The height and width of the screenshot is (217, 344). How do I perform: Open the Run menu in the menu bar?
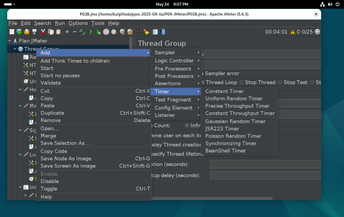[60, 23]
